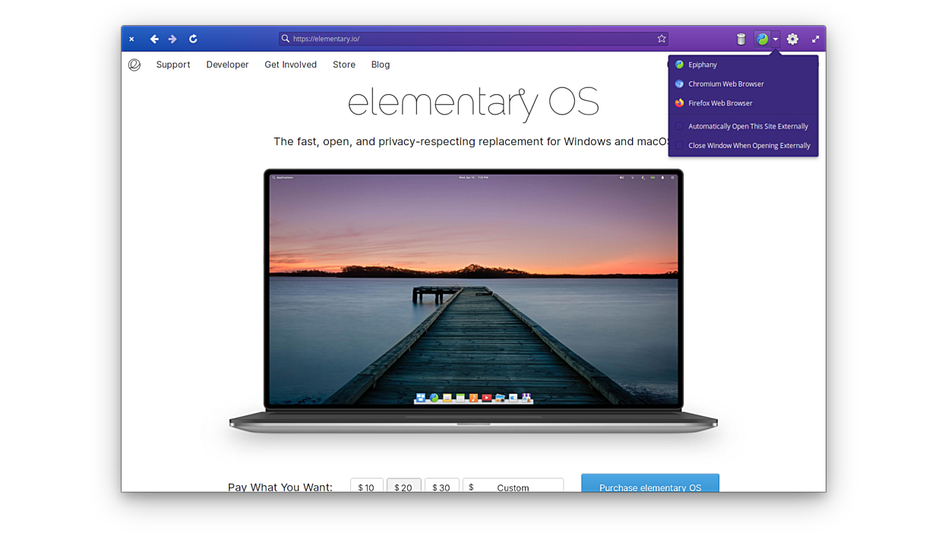
Task: Collapse the external browser dropdown arrow
Action: (776, 39)
